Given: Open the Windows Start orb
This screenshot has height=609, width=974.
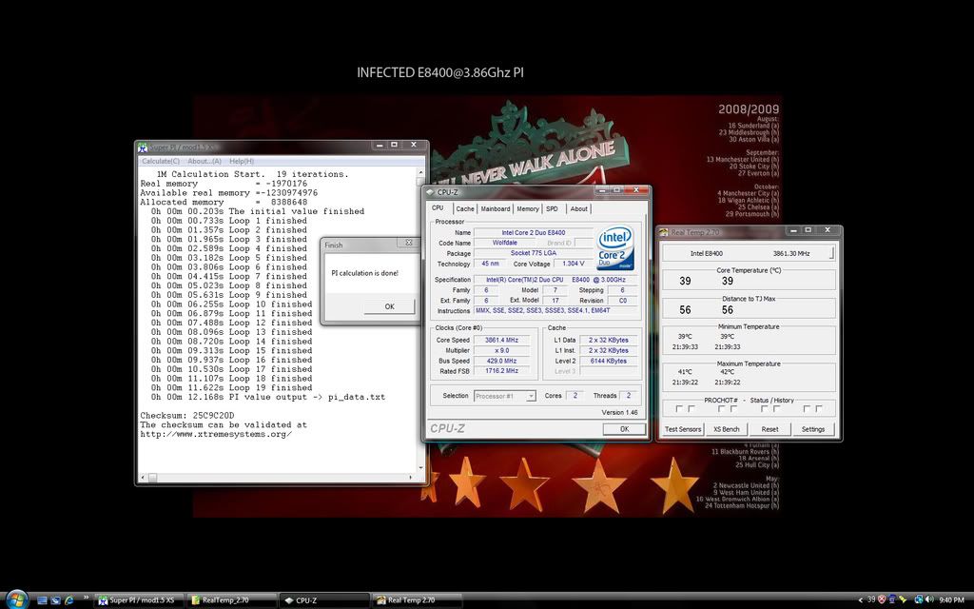Looking at the screenshot, I should 17,599.
